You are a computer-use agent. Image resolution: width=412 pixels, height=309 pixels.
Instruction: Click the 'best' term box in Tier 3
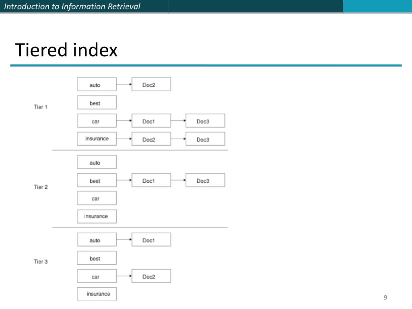tap(97, 258)
